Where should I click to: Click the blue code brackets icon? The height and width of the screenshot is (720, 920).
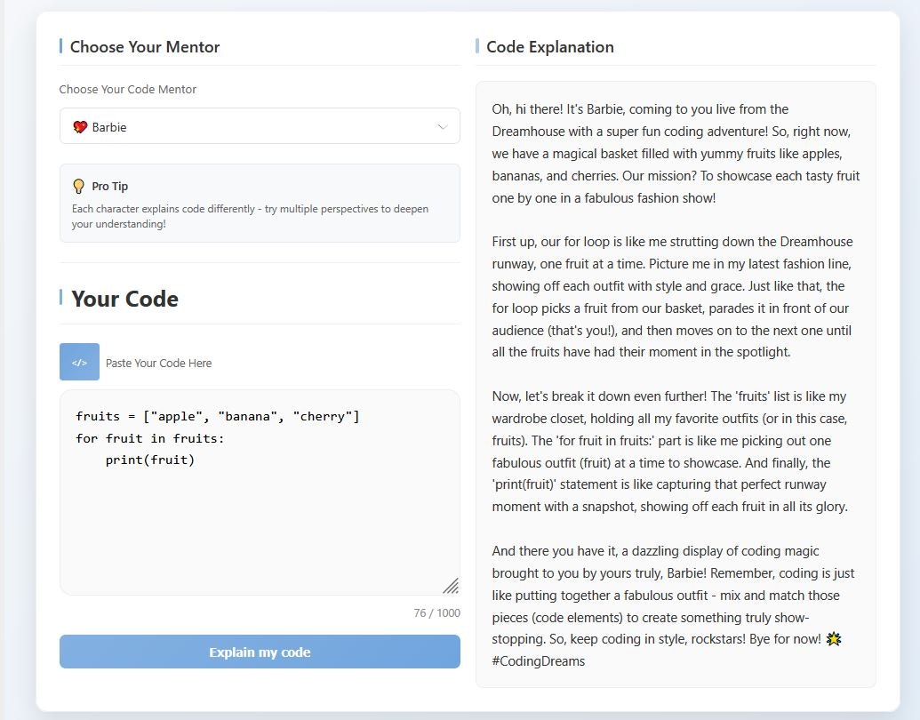point(79,362)
